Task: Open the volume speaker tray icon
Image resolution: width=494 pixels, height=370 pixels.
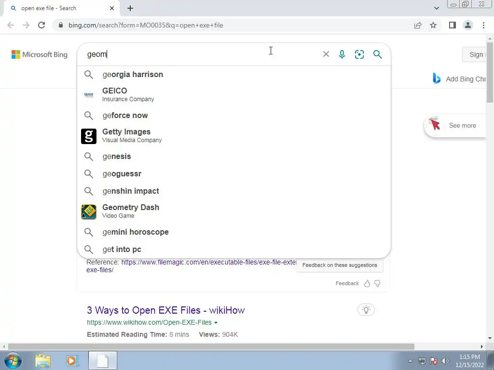Action: coord(445,361)
